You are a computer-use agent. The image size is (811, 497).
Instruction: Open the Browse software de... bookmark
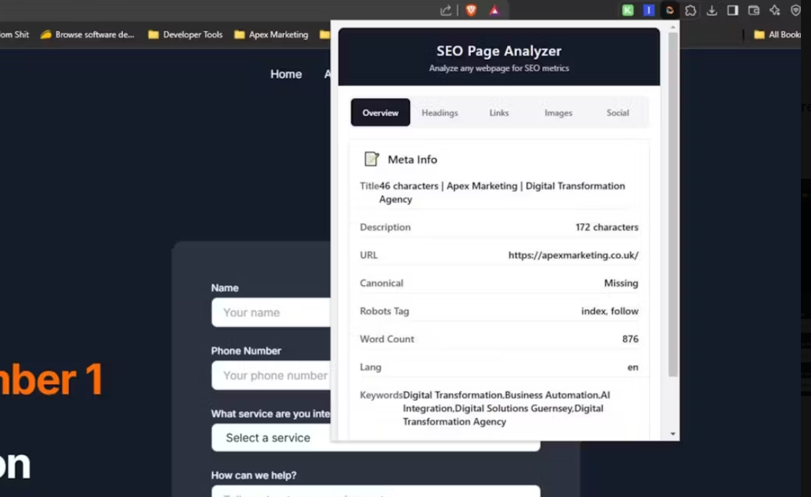[87, 35]
